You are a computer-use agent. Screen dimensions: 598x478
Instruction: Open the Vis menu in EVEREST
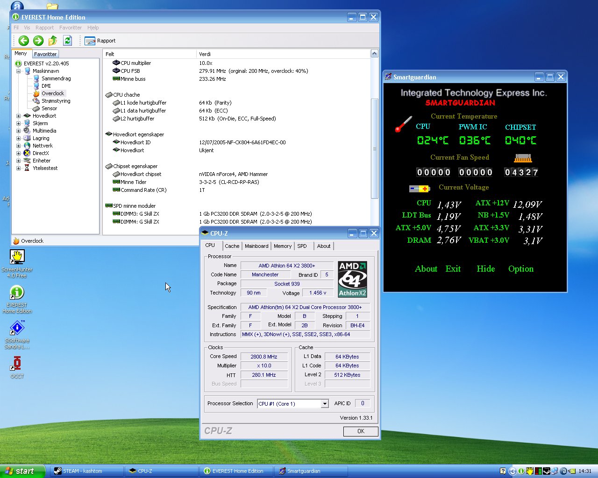[x=27, y=28]
